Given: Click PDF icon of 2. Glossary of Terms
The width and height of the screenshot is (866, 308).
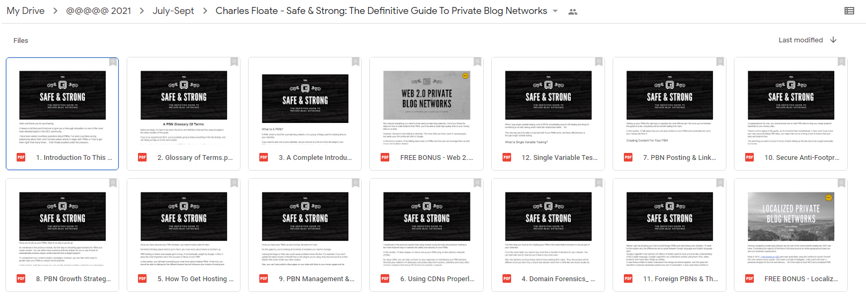Looking at the screenshot, I should [x=142, y=157].
